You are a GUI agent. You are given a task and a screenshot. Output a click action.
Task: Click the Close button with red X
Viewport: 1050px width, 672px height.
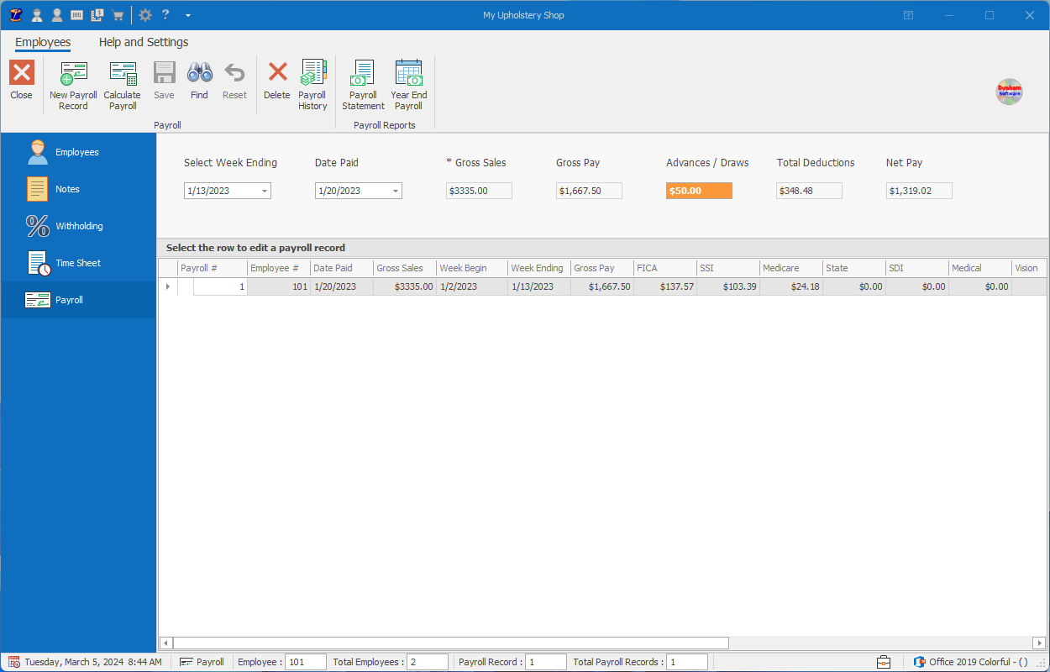coord(21,82)
